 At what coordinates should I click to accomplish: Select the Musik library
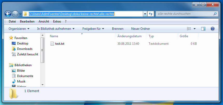(x=21, y=81)
